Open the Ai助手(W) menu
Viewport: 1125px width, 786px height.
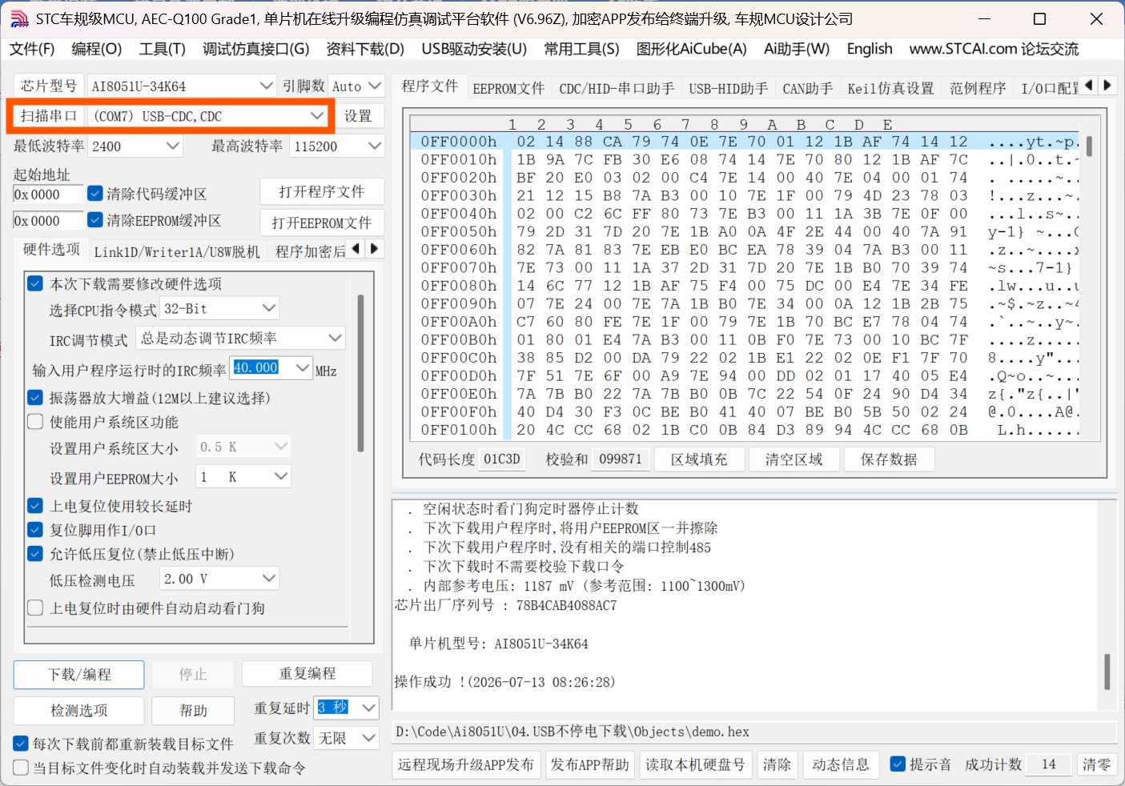[797, 49]
